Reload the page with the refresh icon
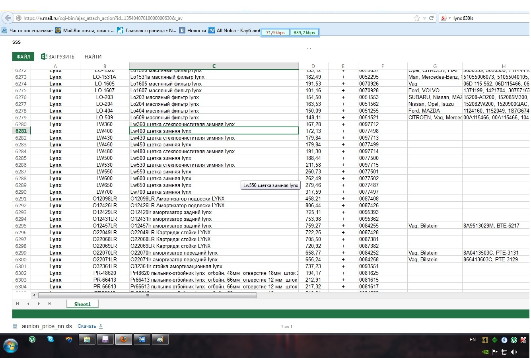Image resolution: width=531 pixels, height=358 pixels. (431, 18)
